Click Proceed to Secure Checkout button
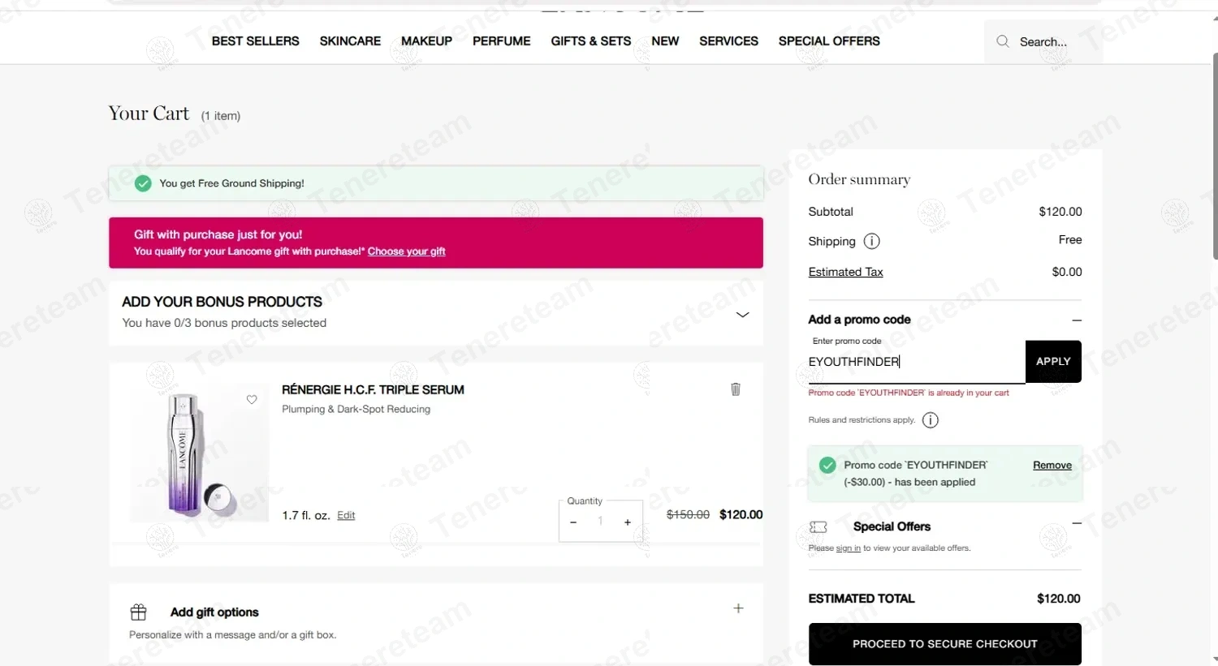Screen dimensions: 1218x666 [x=944, y=644]
